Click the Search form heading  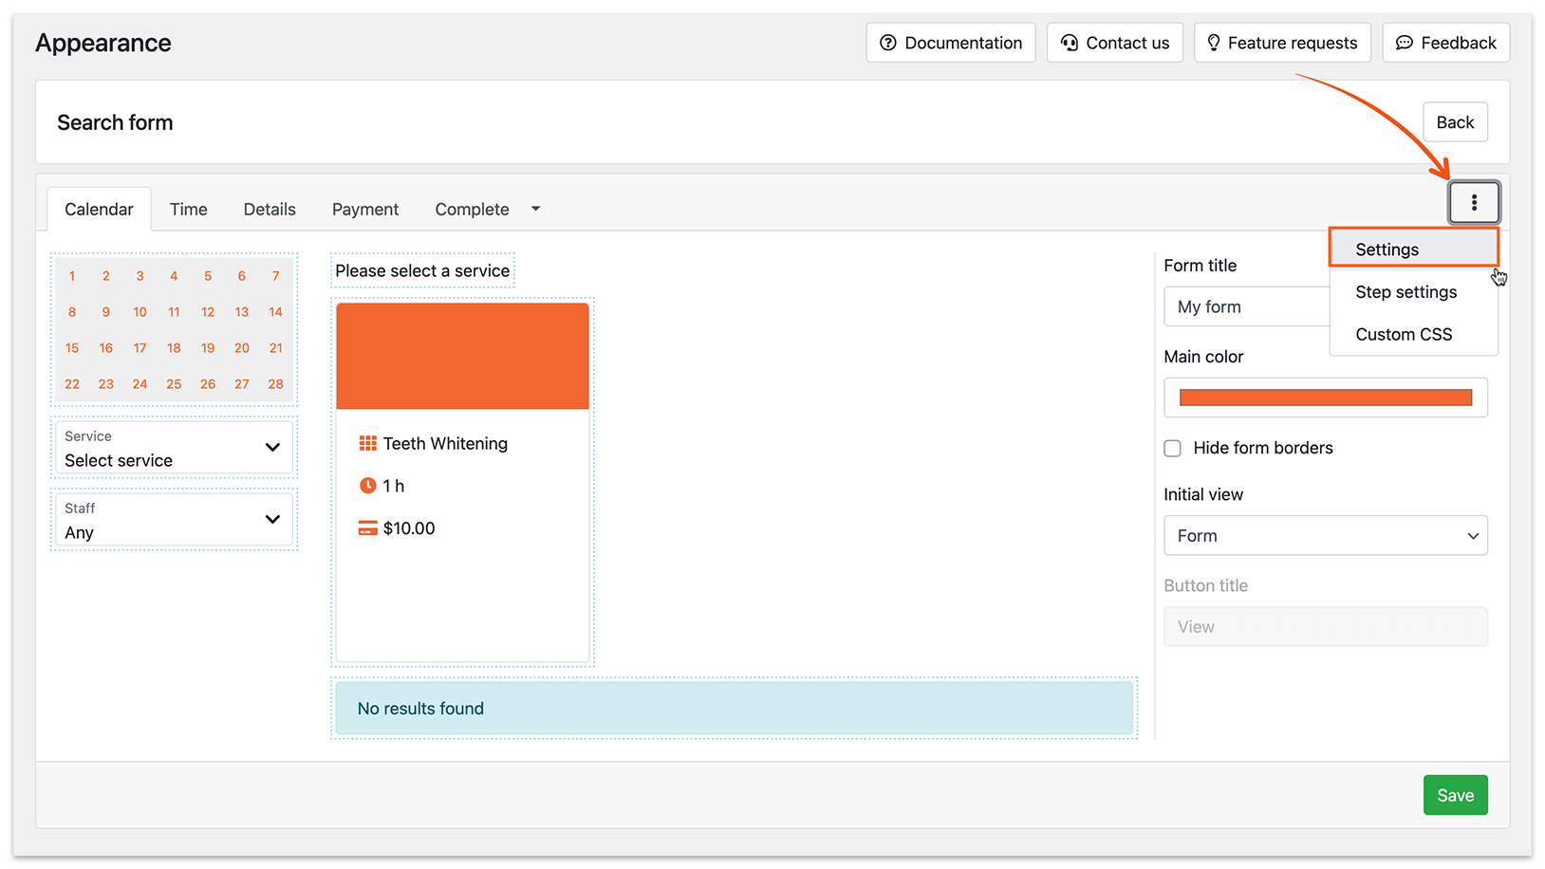coord(115,122)
